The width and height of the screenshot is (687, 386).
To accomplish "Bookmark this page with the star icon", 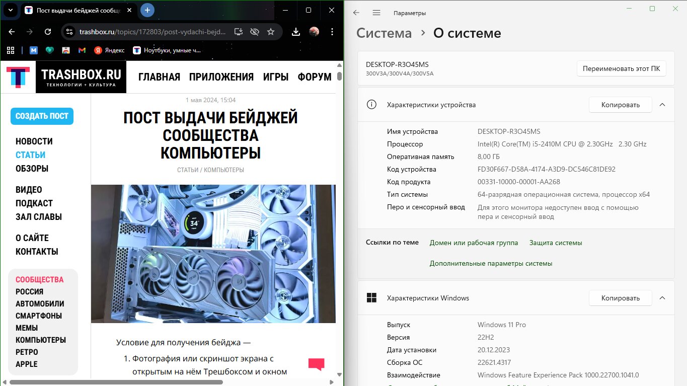I will point(271,32).
